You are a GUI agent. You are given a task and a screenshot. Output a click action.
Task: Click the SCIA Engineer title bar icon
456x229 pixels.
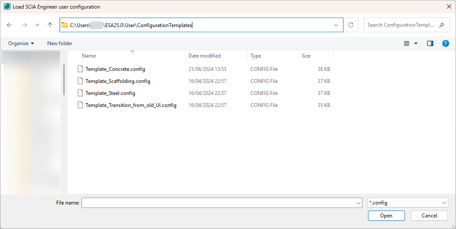coord(7,6)
